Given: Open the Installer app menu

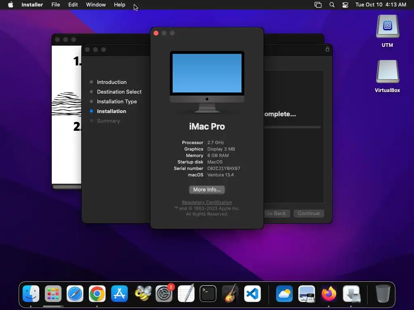Looking at the screenshot, I should (32, 5).
